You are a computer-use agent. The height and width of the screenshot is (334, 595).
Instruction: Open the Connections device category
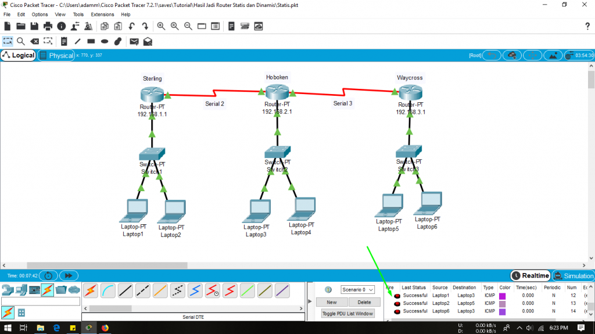pyautogui.click(x=47, y=290)
